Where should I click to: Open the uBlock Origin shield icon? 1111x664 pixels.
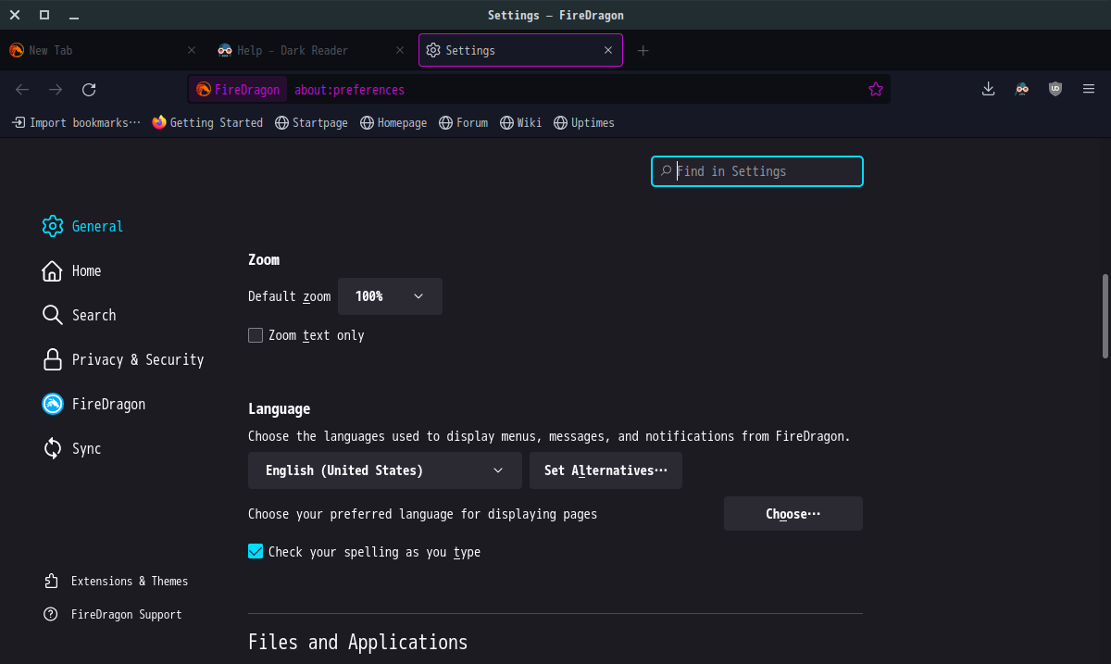tap(1055, 89)
